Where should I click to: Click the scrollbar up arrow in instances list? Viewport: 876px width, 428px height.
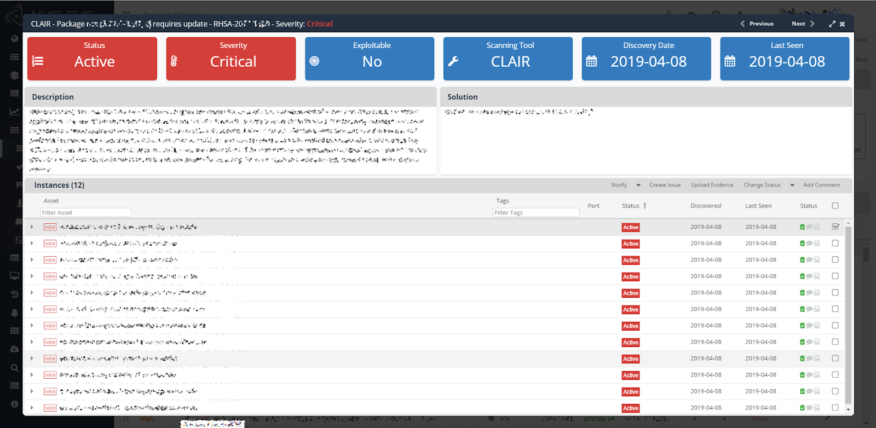849,223
